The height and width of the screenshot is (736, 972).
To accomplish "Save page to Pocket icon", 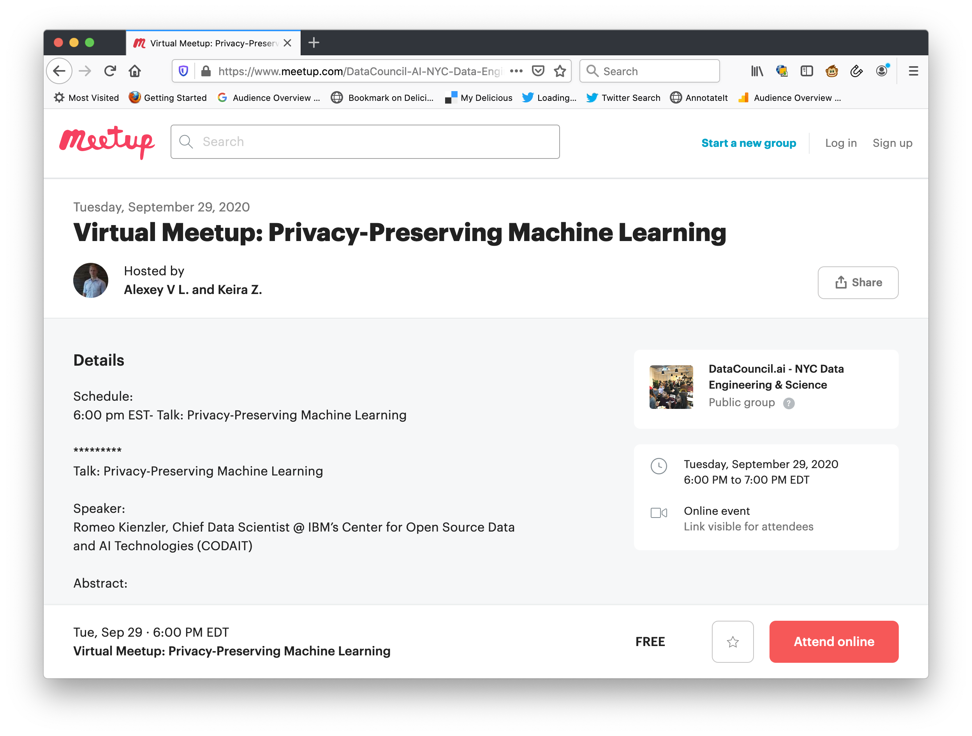I will 538,71.
